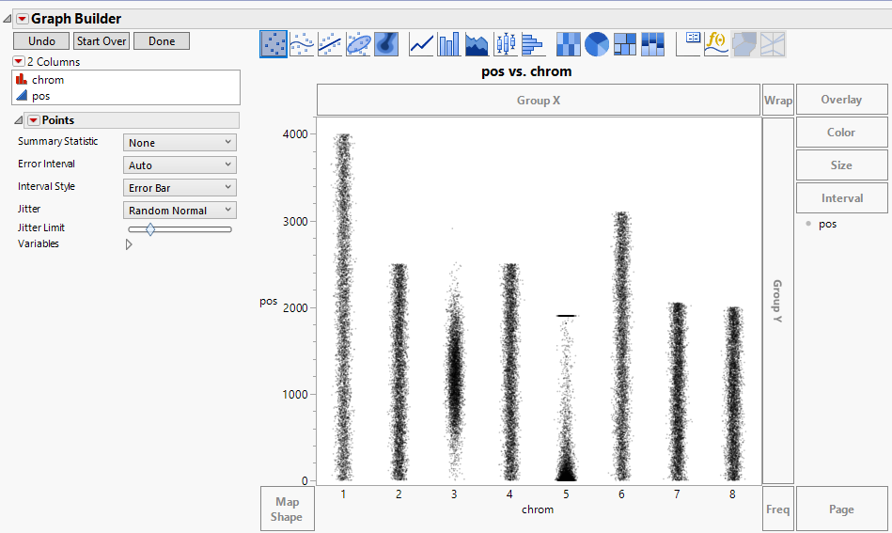892x533 pixels.
Task: Switch to the Contour element
Action: click(385, 43)
